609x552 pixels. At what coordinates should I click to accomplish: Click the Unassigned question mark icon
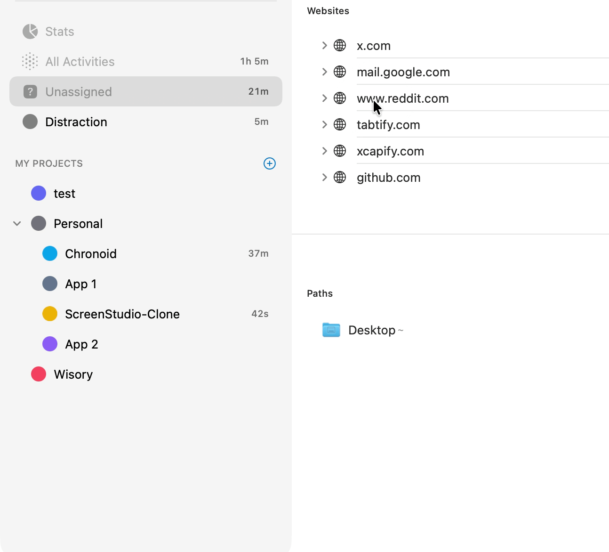(x=30, y=92)
